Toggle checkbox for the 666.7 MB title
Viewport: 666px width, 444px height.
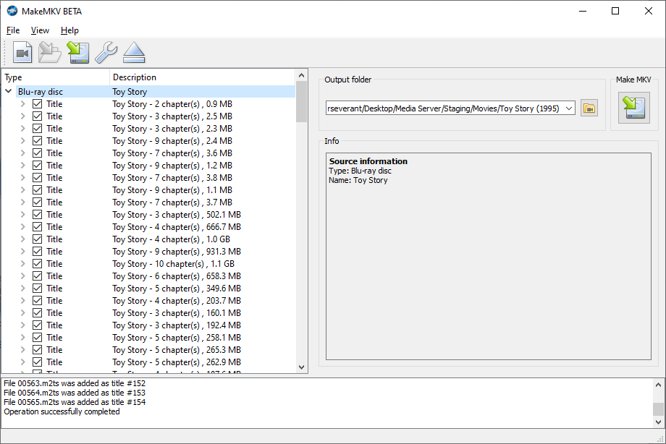pos(38,227)
